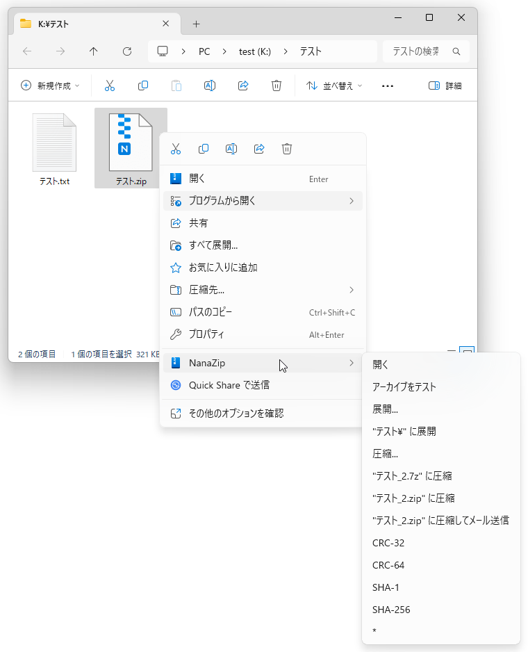
Task: Choose "テスト_2.7z" に圧縮
Action: (441, 476)
